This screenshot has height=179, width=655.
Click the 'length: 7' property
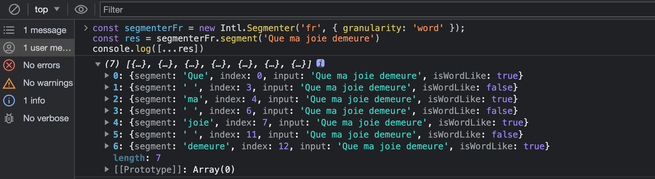pos(137,158)
